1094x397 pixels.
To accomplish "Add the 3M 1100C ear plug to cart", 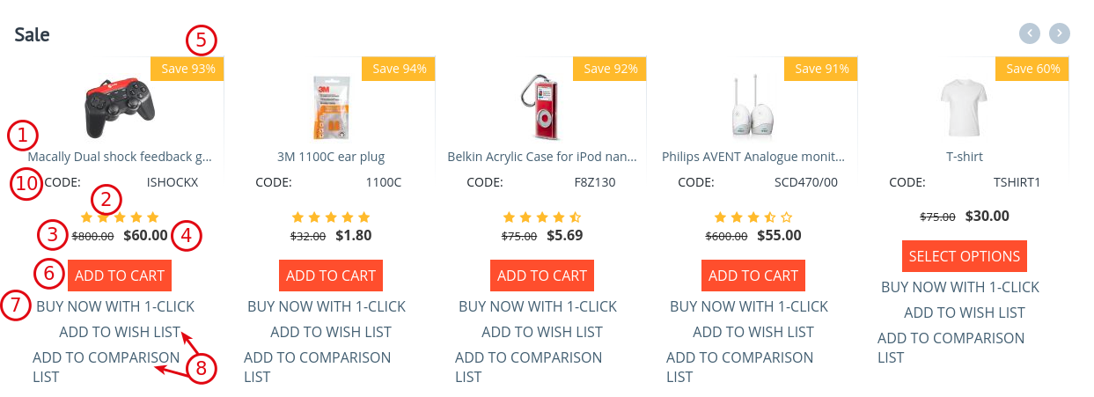I will [331, 276].
